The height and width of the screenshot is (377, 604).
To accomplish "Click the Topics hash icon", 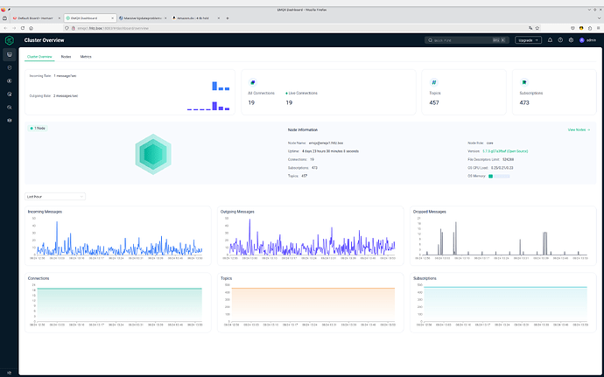I will (433, 82).
